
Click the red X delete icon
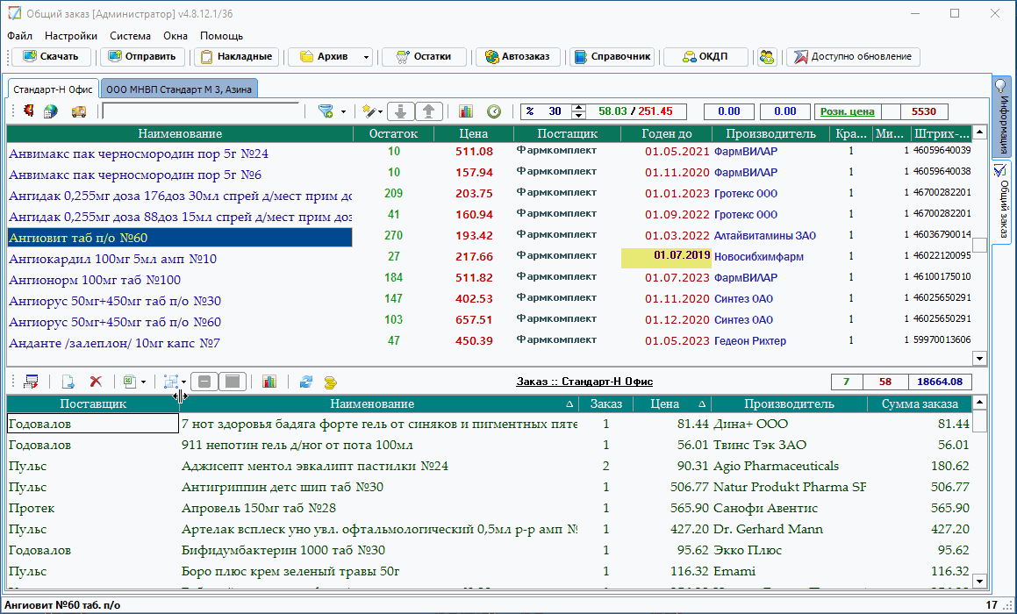[x=96, y=382]
